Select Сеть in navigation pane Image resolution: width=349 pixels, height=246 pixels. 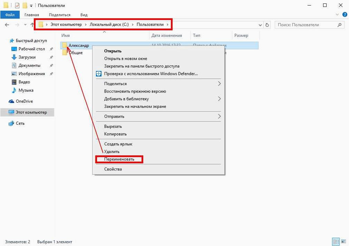[20, 123]
